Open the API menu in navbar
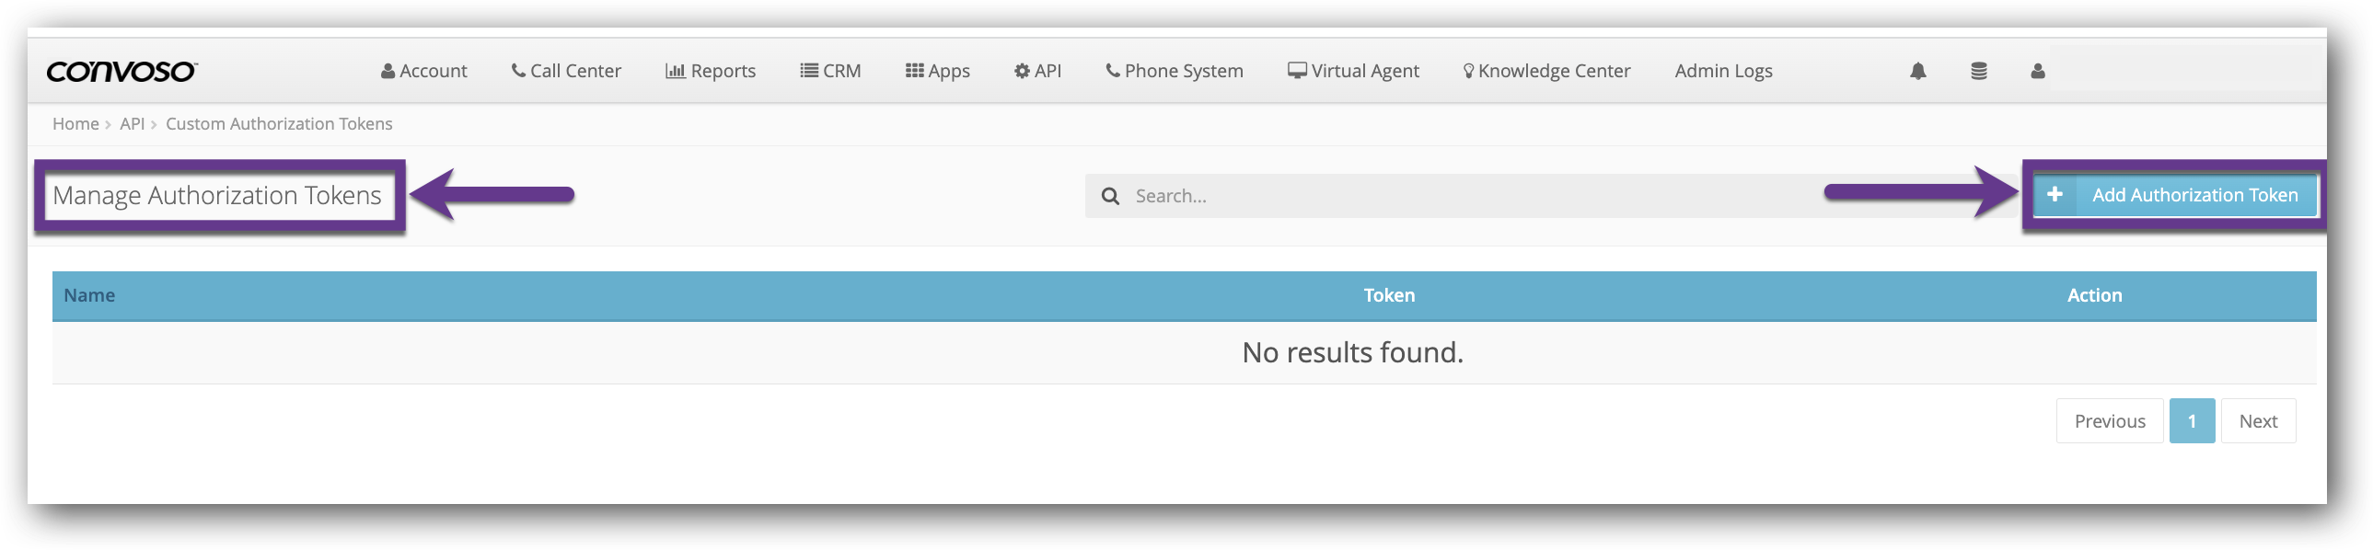2373x550 pixels. (x=1037, y=71)
